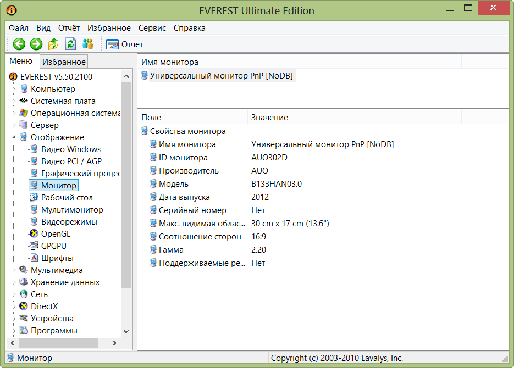Open the Сервис menu
Screen dimensions: 514x368
(152, 28)
